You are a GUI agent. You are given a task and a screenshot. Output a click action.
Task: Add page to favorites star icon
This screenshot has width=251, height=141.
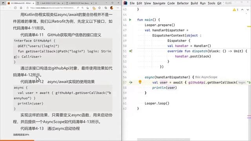[x=87, y=8]
